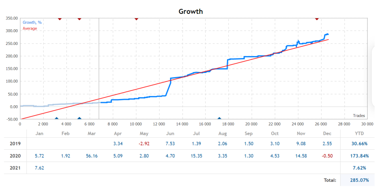This screenshot has width=375, height=188.
Task: Click the 3.35 value for August 2020
Action: tap(222, 156)
